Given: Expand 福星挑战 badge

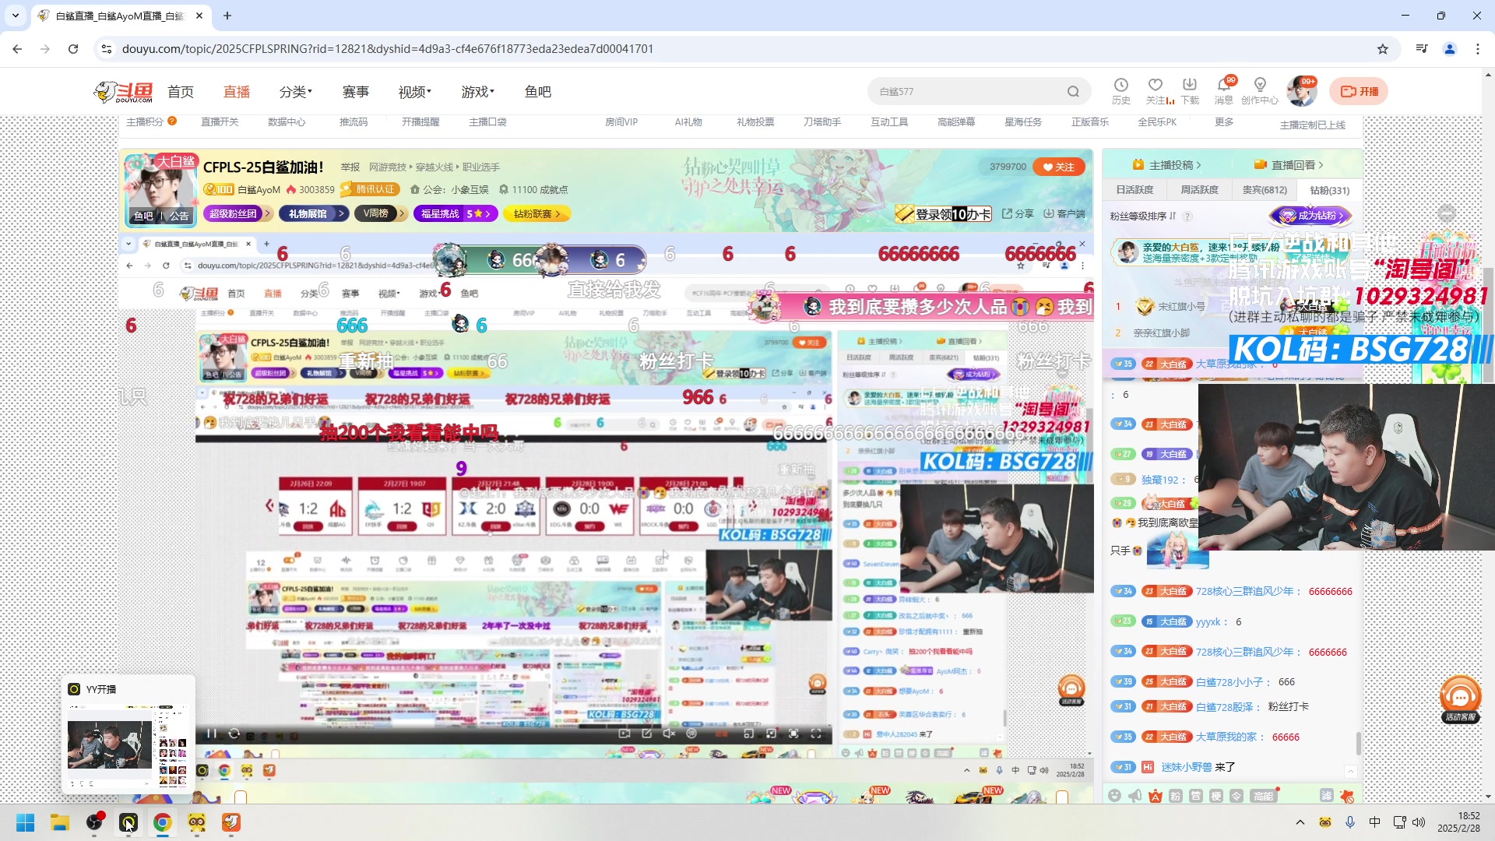Looking at the screenshot, I should [x=456, y=213].
